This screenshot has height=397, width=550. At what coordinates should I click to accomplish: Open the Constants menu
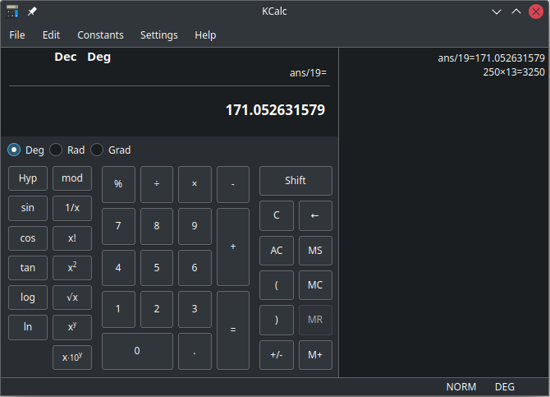tap(100, 35)
